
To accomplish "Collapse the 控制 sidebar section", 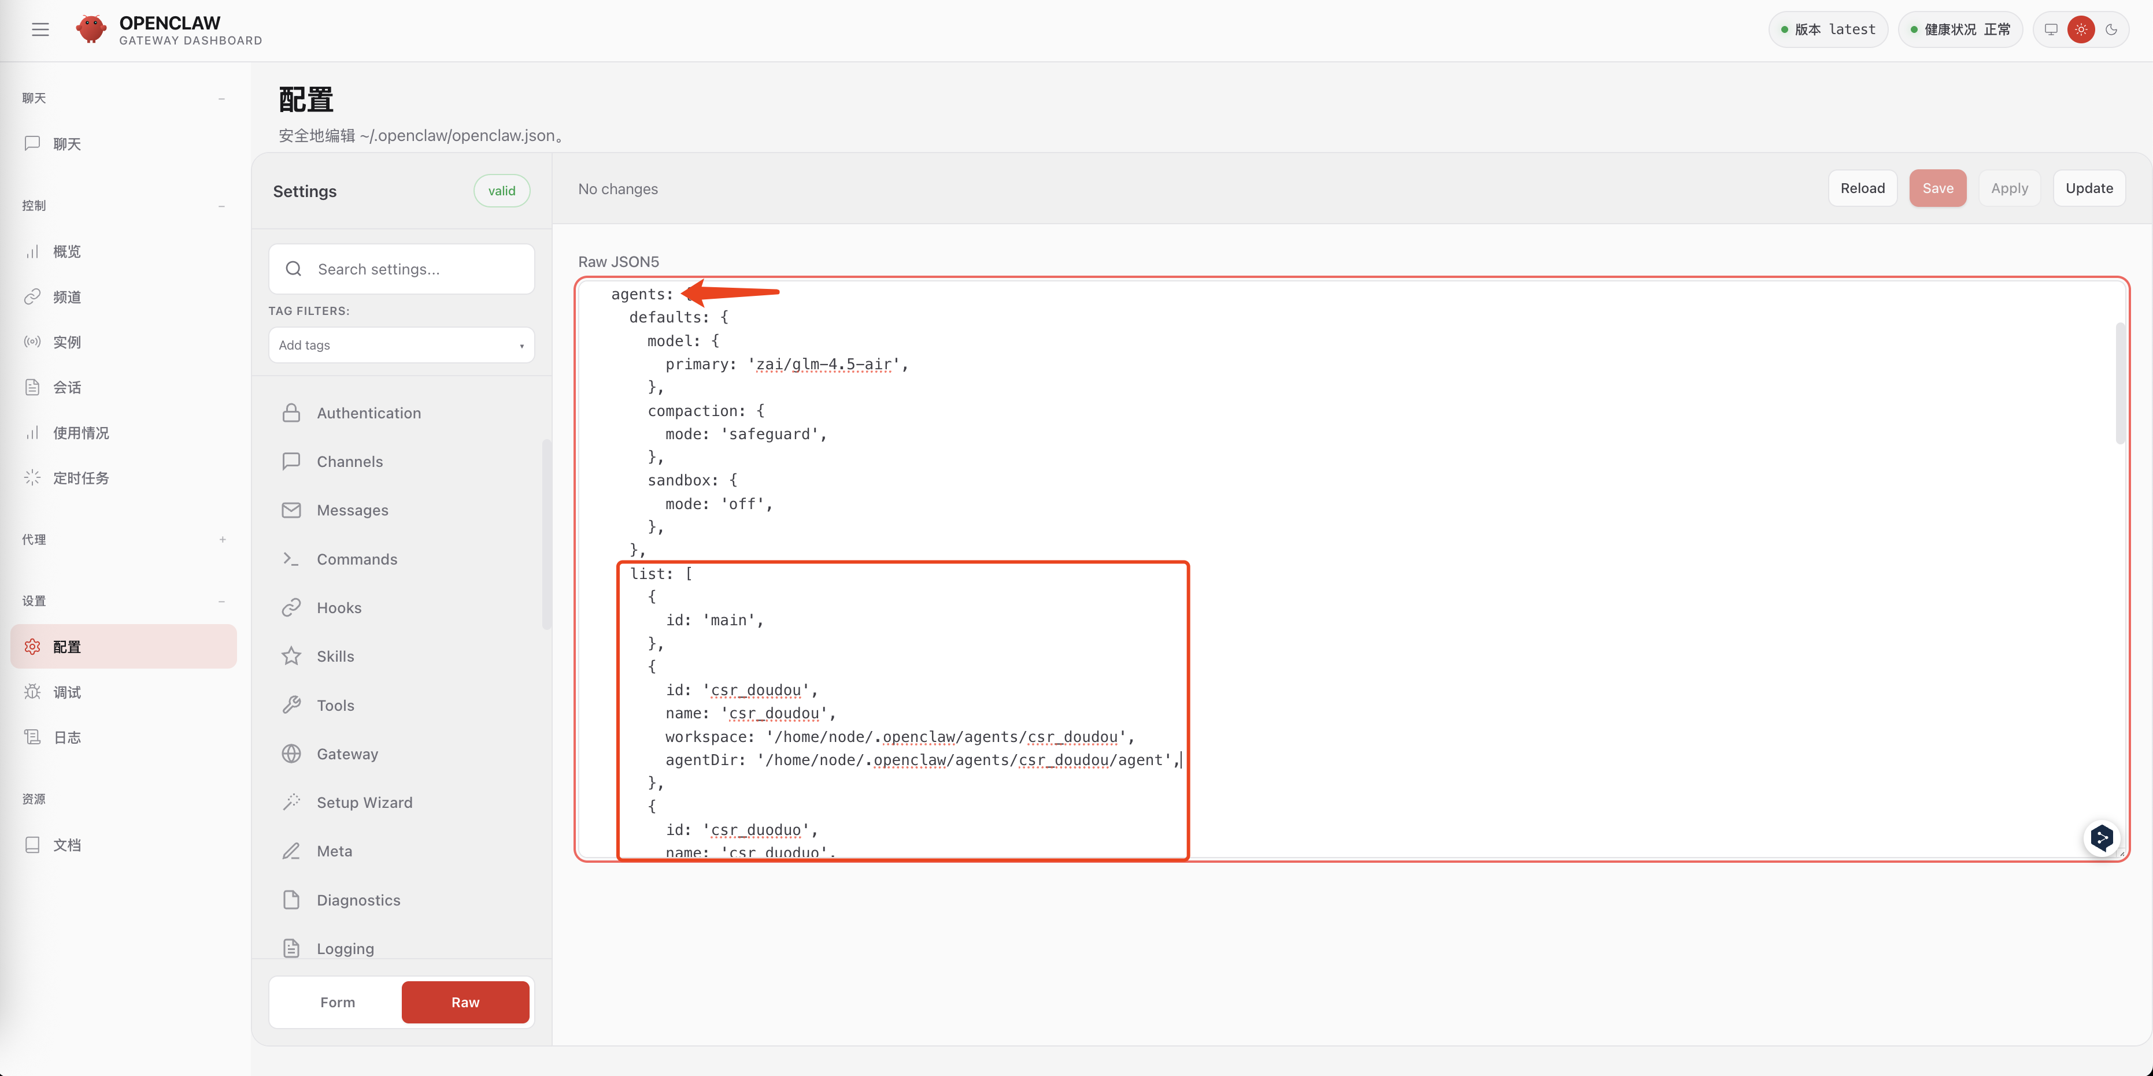I will tap(221, 206).
